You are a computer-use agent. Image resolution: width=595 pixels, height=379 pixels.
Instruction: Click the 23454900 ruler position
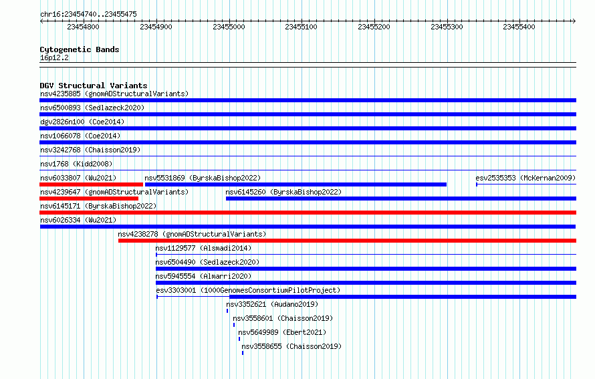pos(156,27)
